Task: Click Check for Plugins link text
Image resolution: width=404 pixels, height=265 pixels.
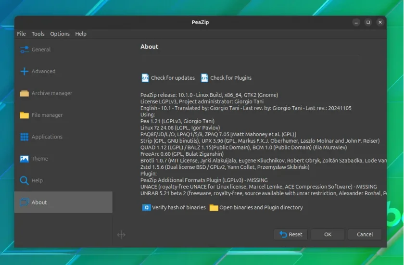Action: 231,78
